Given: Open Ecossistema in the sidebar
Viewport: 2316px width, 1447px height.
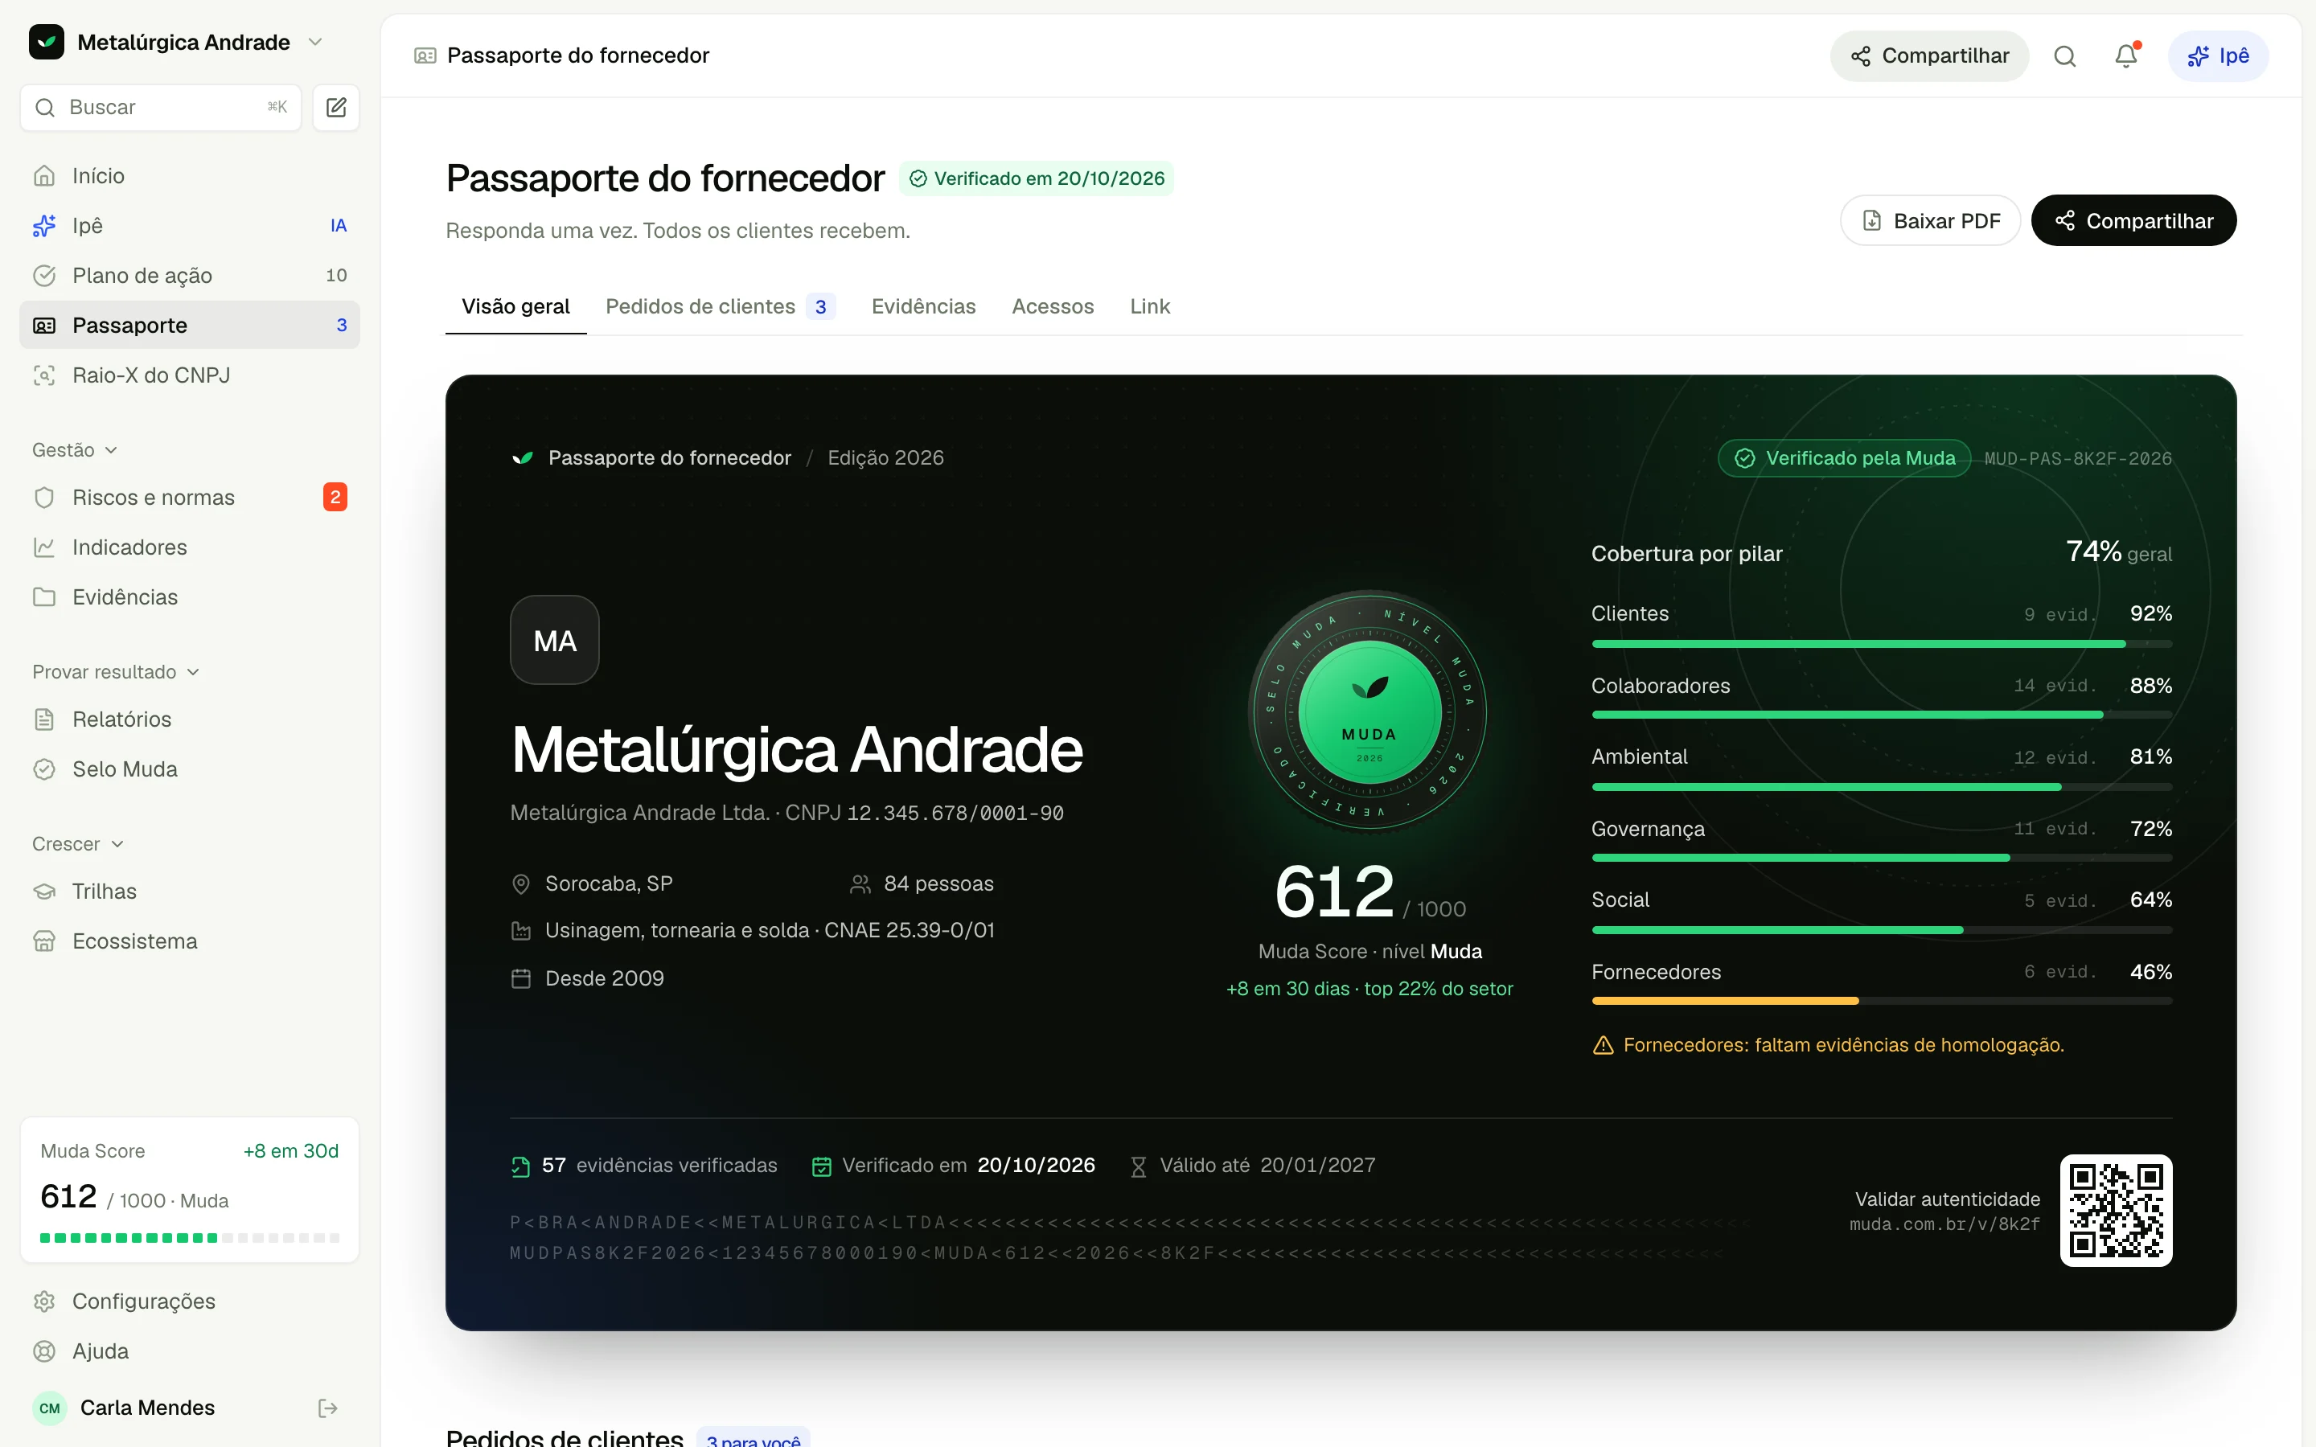Looking at the screenshot, I should (x=190, y=941).
